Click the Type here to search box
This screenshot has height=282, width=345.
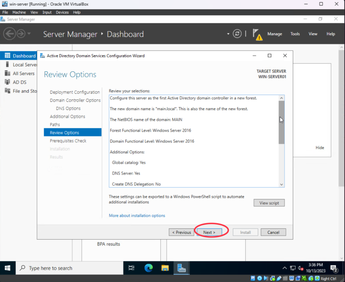coord(69,268)
